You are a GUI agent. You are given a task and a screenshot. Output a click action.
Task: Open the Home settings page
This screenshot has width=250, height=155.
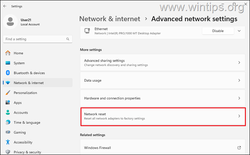tap(18, 53)
